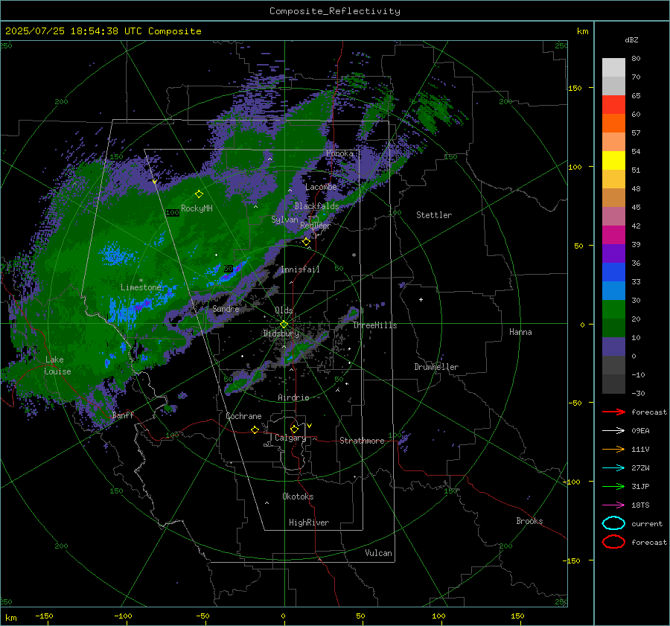The image size is (670, 626).
Task: Select the light blue 33-30 dBZ swatch
Action: [x=613, y=291]
